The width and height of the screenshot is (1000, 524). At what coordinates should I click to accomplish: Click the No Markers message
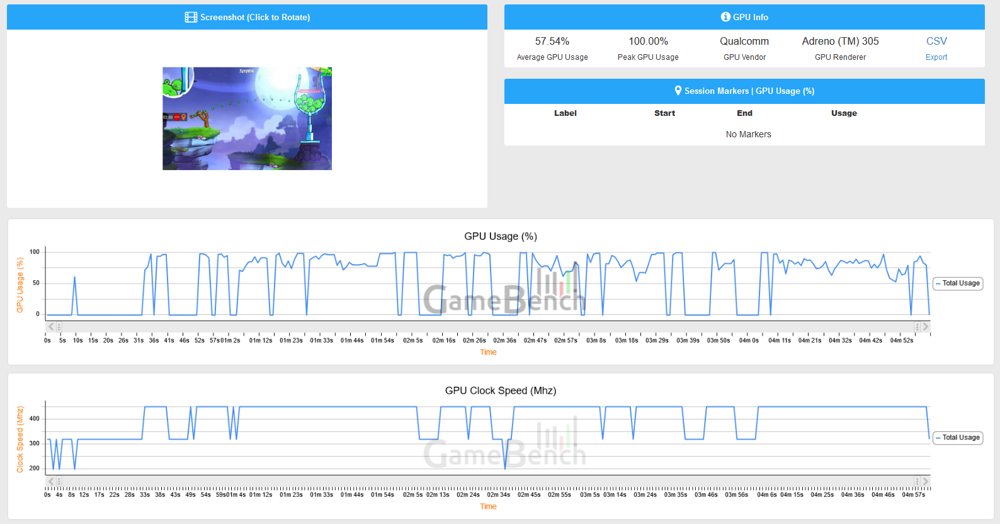point(748,134)
